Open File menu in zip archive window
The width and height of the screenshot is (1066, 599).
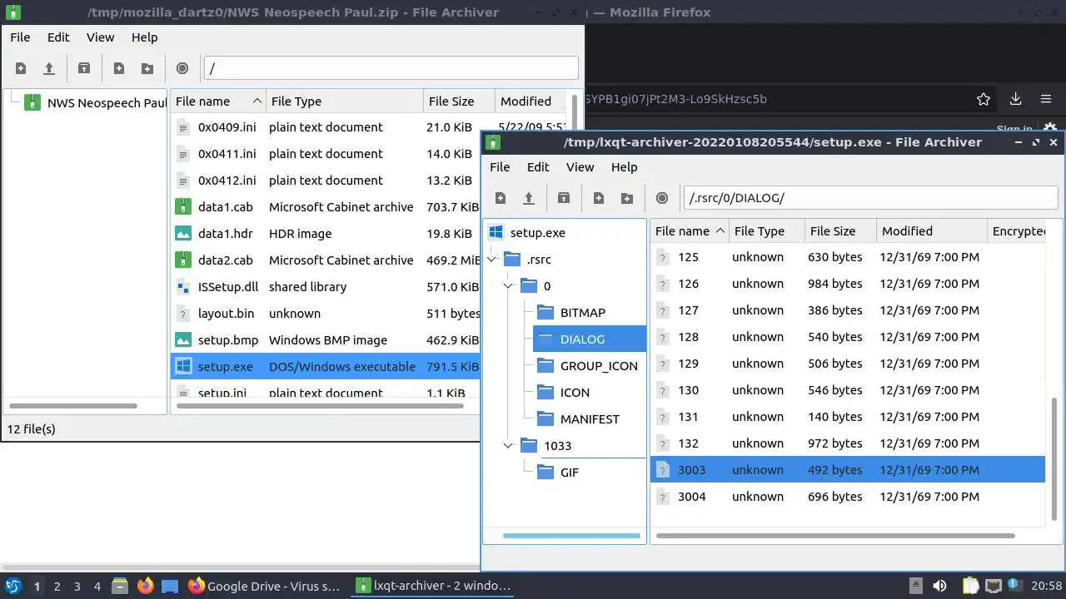point(20,37)
